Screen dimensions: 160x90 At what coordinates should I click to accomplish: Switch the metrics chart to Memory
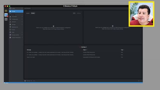point(79,13)
